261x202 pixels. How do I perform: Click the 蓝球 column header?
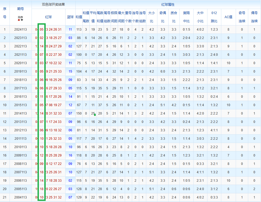(70, 17)
